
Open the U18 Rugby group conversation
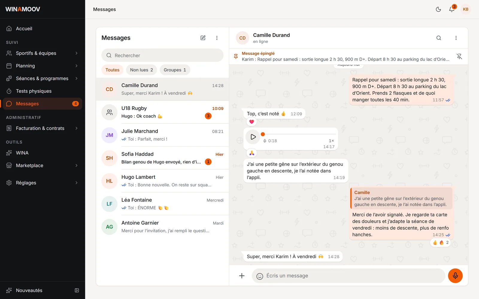click(x=163, y=112)
